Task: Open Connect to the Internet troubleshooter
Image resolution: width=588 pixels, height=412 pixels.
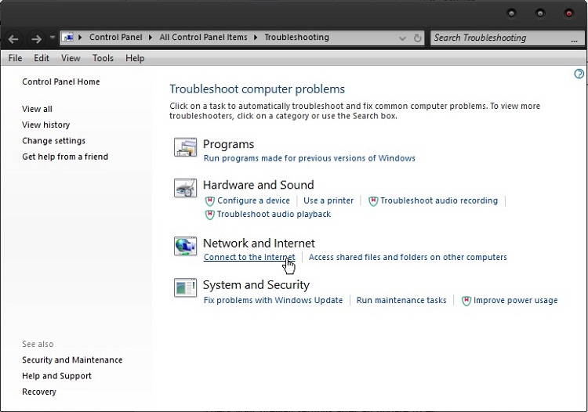Action: click(x=249, y=258)
